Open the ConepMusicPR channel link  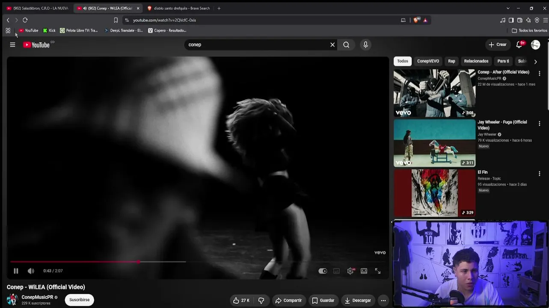tap(38, 297)
